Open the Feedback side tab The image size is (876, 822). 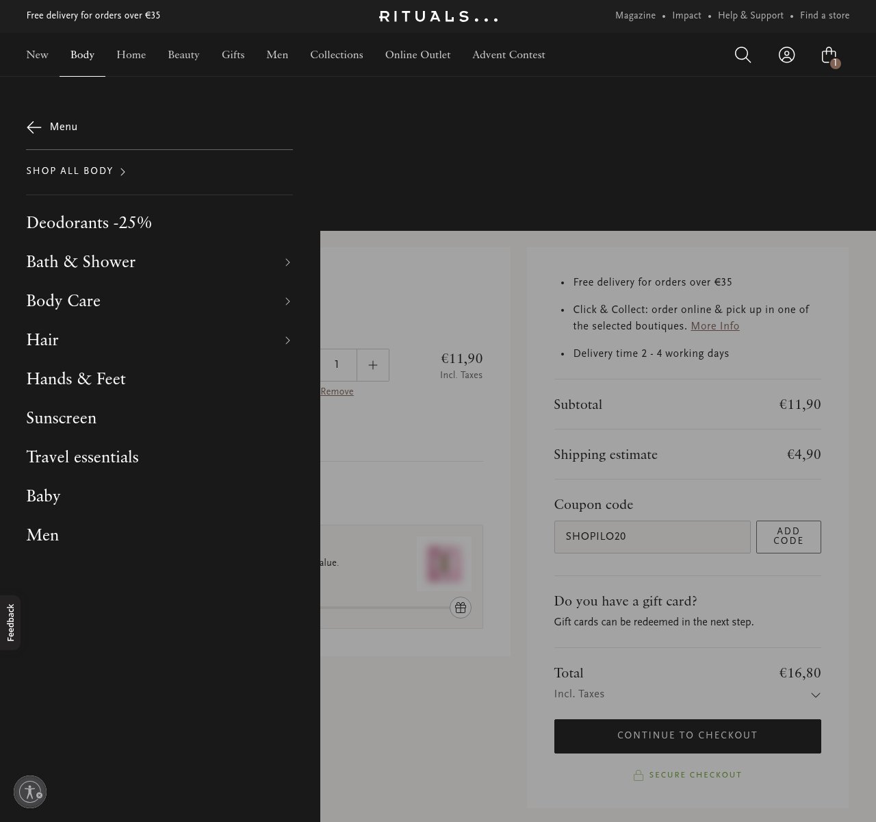click(10, 623)
